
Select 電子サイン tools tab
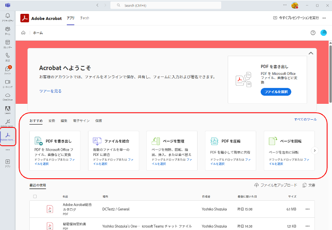pyautogui.click(x=81, y=120)
